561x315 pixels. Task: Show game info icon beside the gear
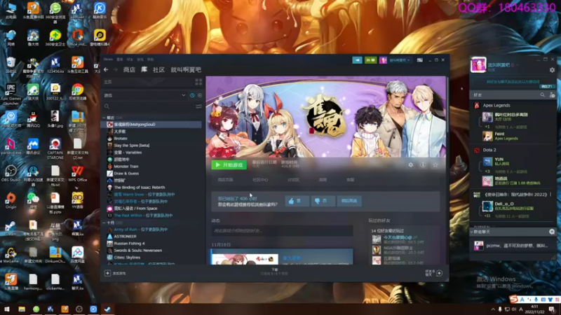423,165
